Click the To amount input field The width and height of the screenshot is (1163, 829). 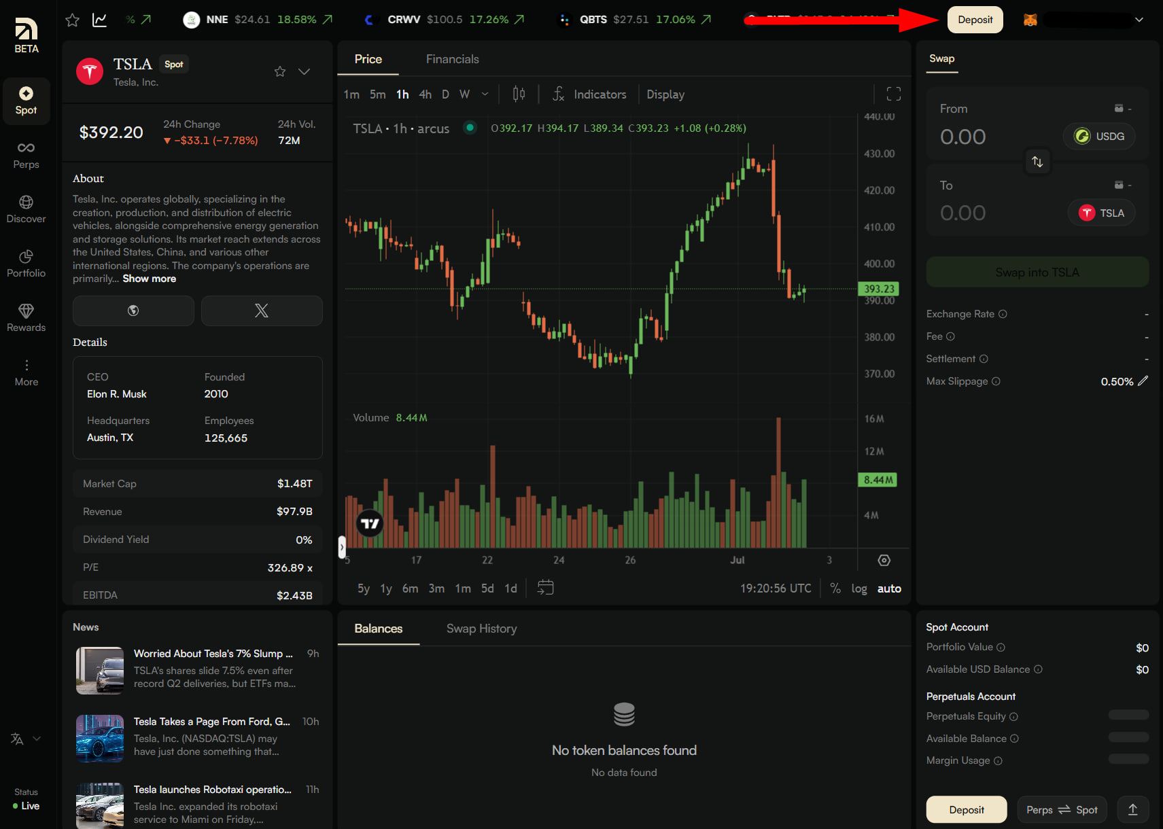coord(963,213)
